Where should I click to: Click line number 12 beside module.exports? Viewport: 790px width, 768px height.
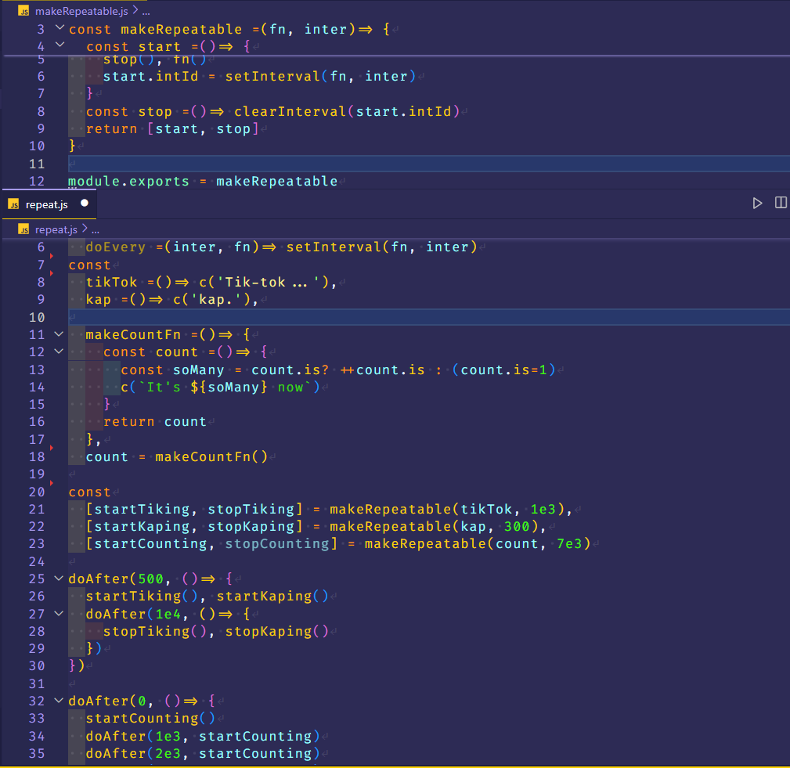point(37,181)
